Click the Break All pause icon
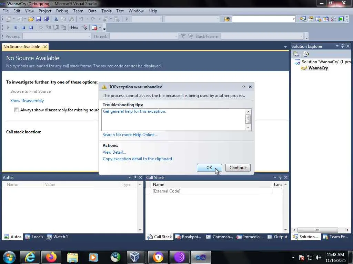Image resolution: width=353 pixels, height=264 pixels. [16, 27]
